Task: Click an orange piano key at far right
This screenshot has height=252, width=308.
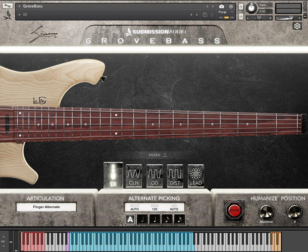Action: click(276, 247)
